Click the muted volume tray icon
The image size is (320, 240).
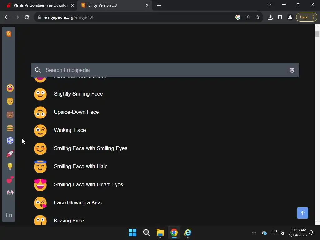pyautogui.click(x=282, y=232)
